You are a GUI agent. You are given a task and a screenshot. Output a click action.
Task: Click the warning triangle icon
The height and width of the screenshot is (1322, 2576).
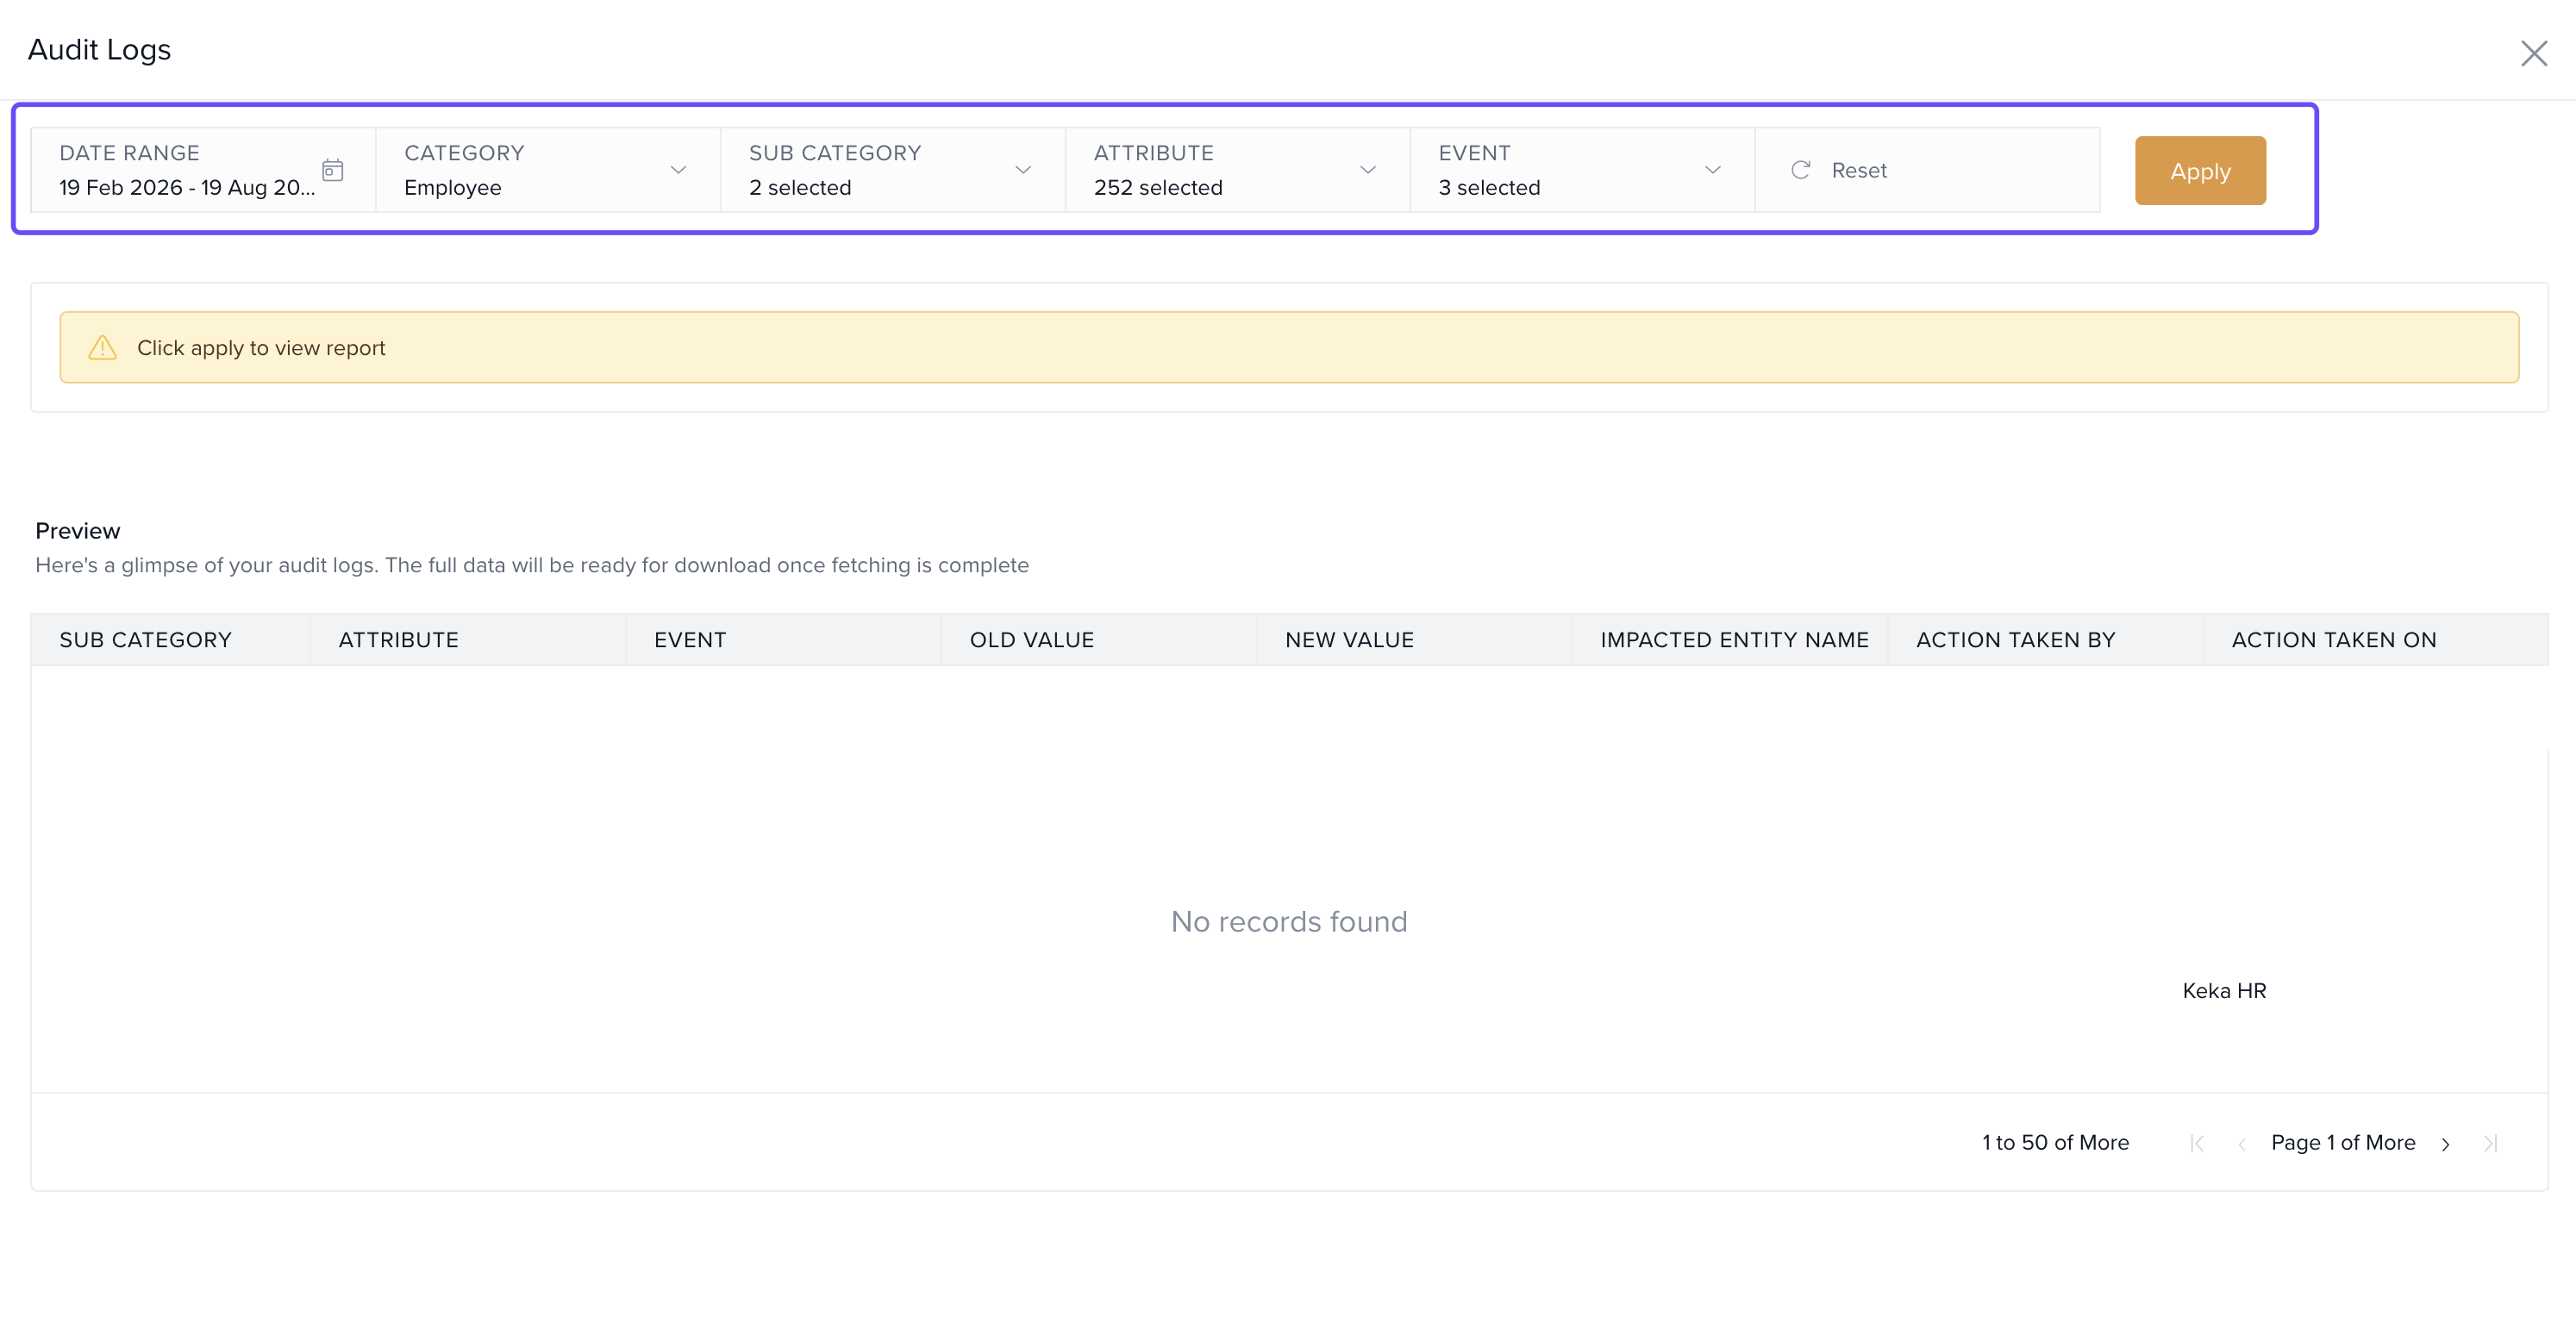click(102, 347)
